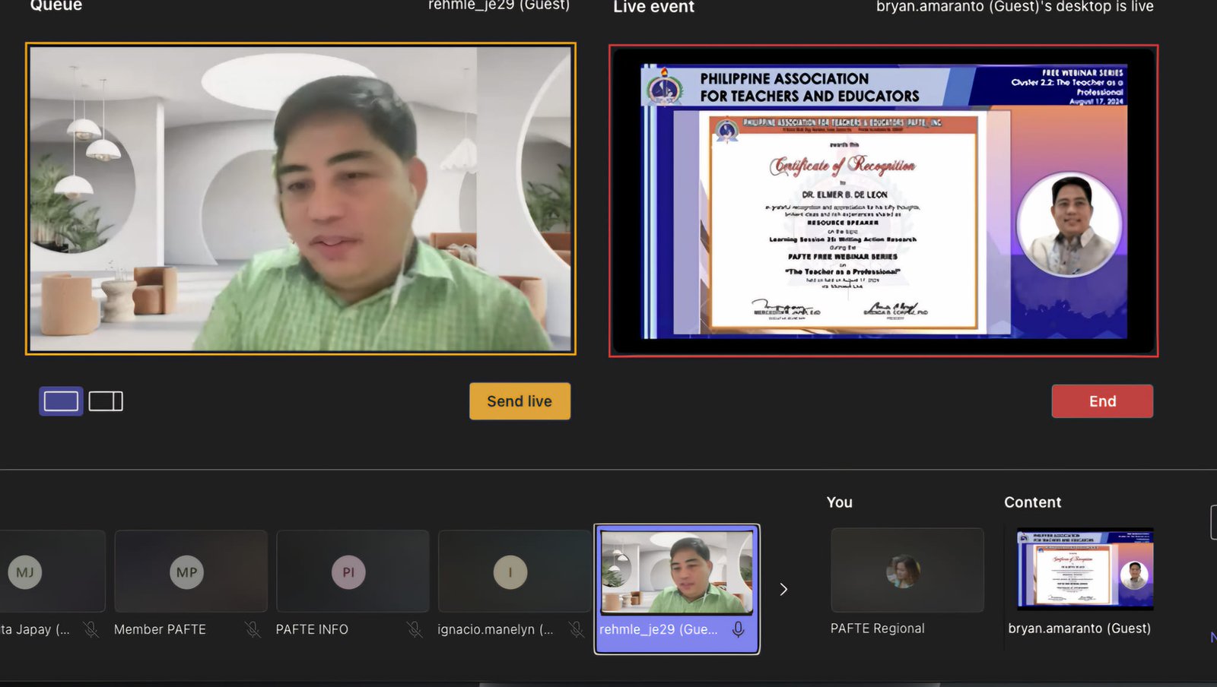
Task: Select the bryan.amaranto shared content thumbnail
Action: (x=1085, y=569)
